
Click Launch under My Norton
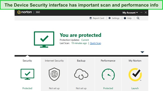pyautogui.click(x=135, y=88)
